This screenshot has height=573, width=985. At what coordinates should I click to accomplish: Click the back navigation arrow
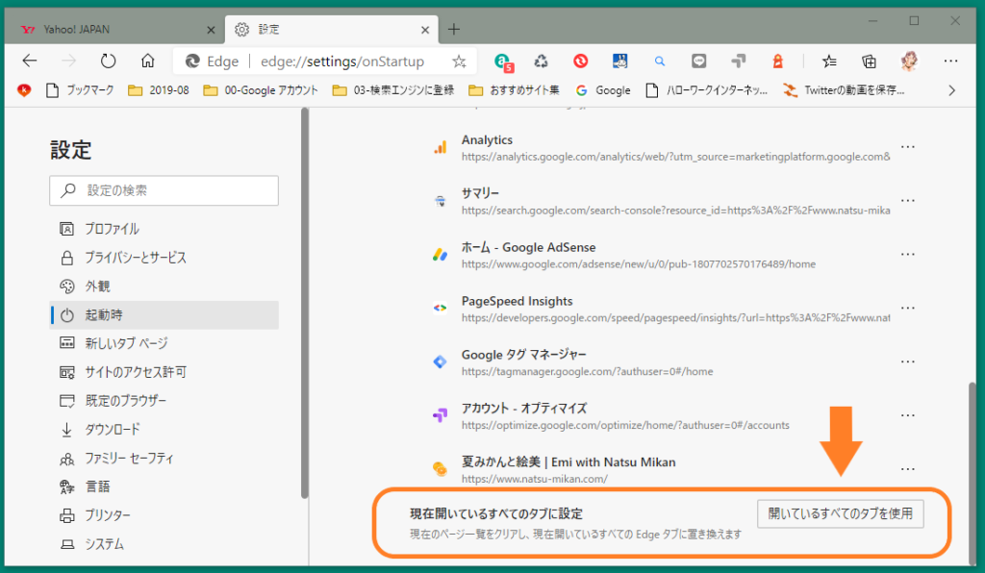[29, 61]
